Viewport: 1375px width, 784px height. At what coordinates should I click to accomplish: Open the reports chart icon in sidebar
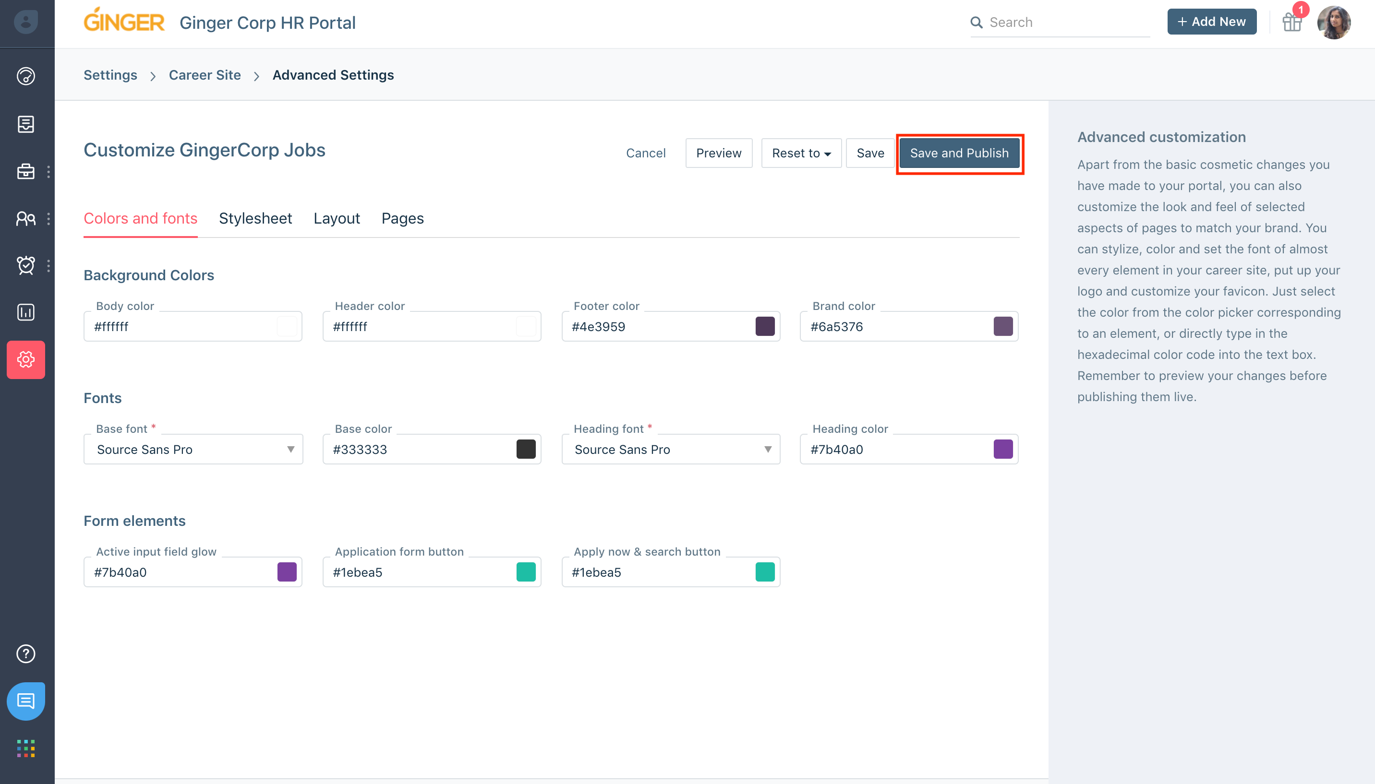[x=26, y=312]
